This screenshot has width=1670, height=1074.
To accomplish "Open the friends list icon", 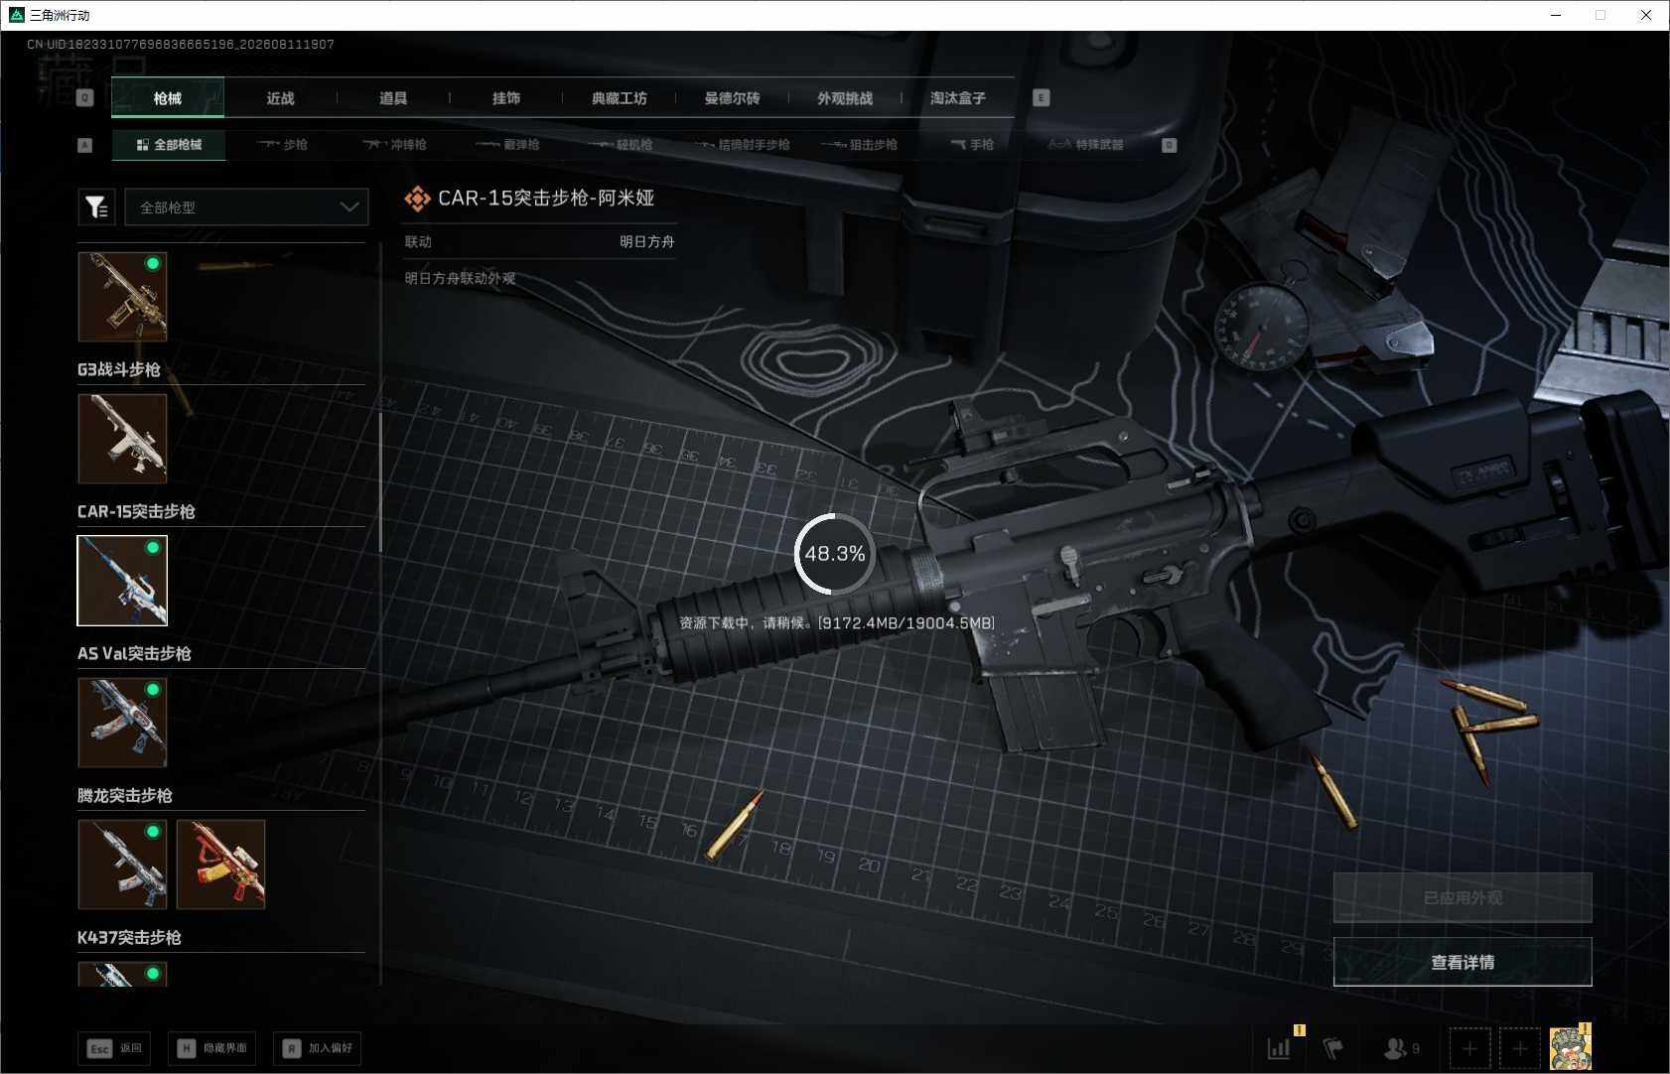I will tap(1401, 1048).
